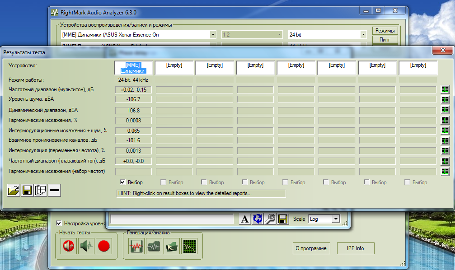Toggle Выбор checkbox under seventh result column
This screenshot has width=455, height=270.
366,182
